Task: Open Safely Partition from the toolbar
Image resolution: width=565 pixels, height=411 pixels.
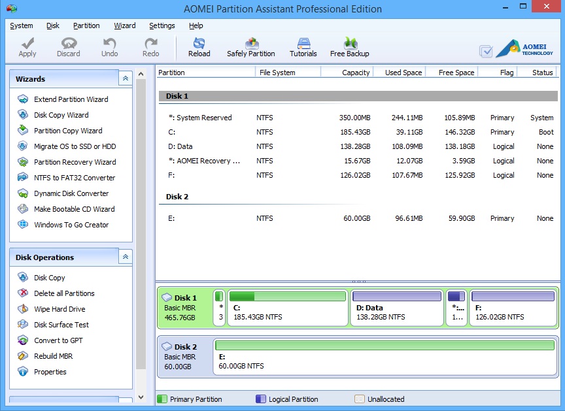Action: (x=250, y=44)
